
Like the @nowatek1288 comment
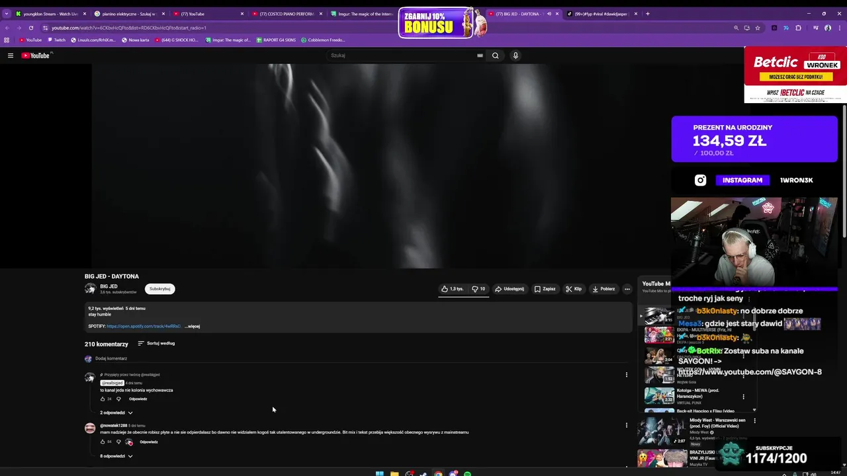coord(103,442)
